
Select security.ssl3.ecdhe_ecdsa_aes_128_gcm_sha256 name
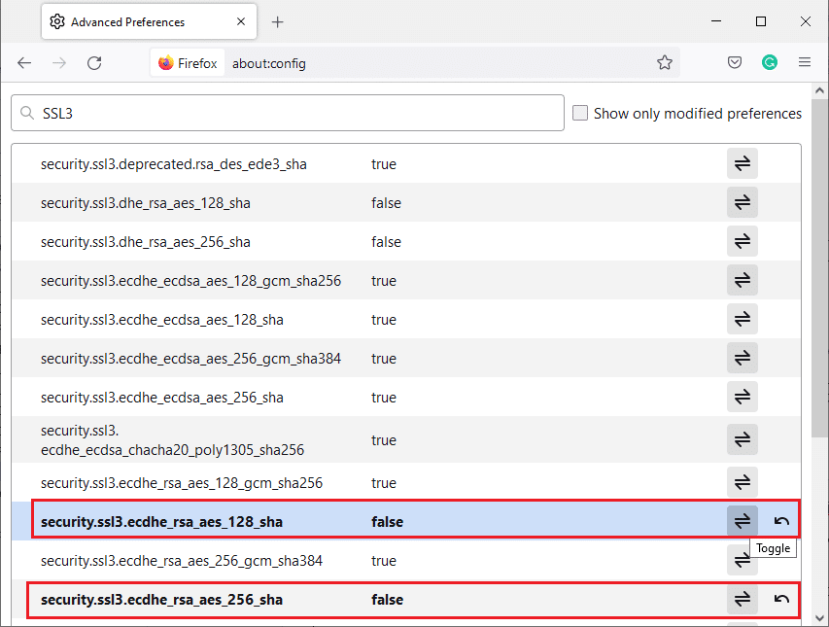[x=190, y=281]
